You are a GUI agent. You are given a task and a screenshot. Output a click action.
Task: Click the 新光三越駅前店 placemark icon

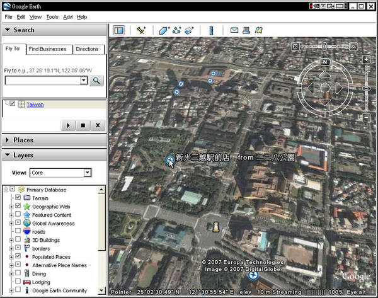pos(170,159)
